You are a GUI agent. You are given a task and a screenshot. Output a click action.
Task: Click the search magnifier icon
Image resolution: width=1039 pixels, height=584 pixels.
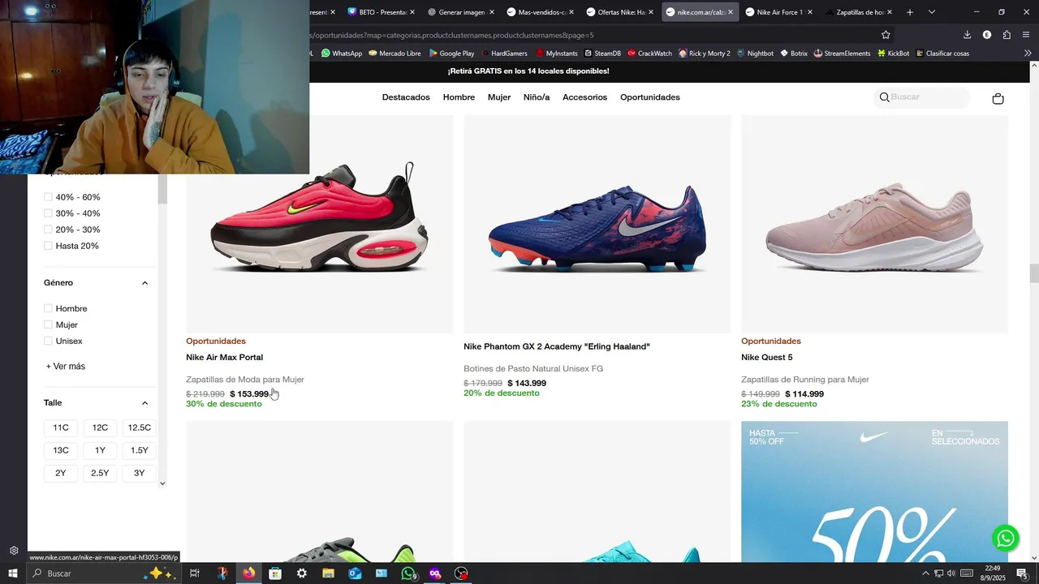(x=885, y=97)
